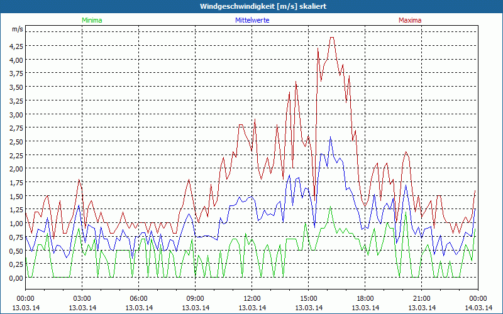Click the 12:00 time label on x-axis
The height and width of the screenshot is (314, 503).
click(x=252, y=299)
